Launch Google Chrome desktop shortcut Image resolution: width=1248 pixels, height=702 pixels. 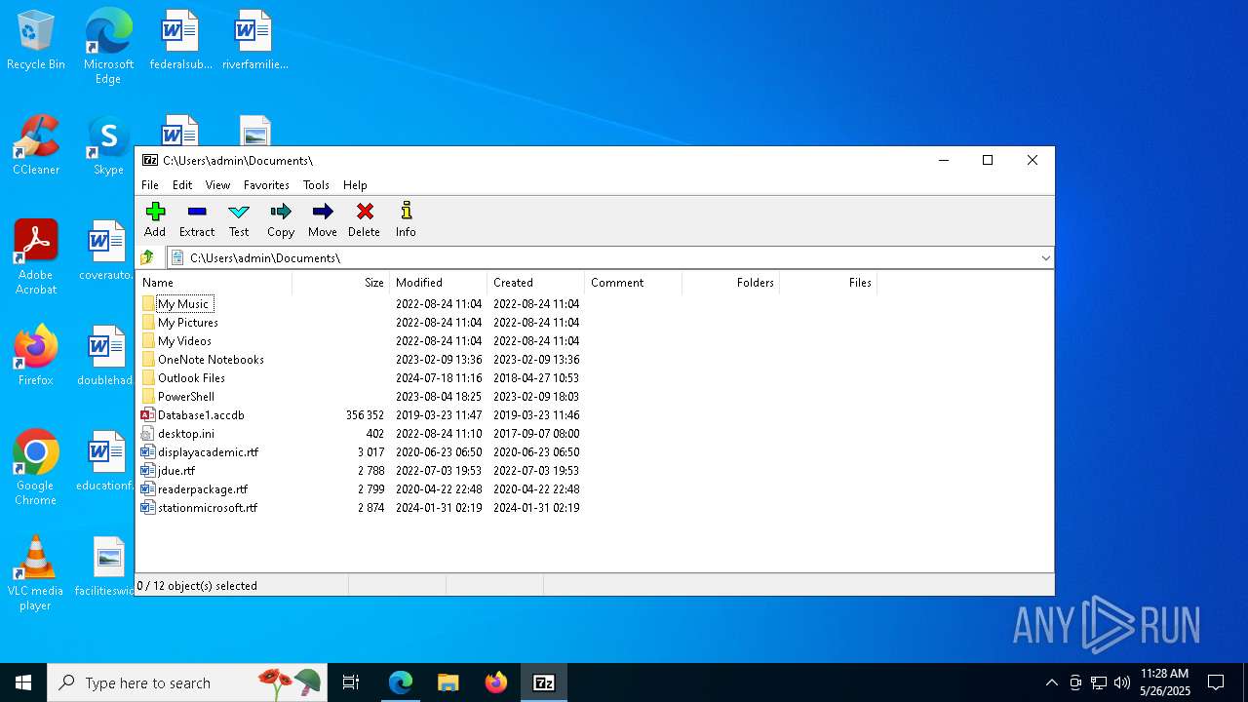click(36, 467)
